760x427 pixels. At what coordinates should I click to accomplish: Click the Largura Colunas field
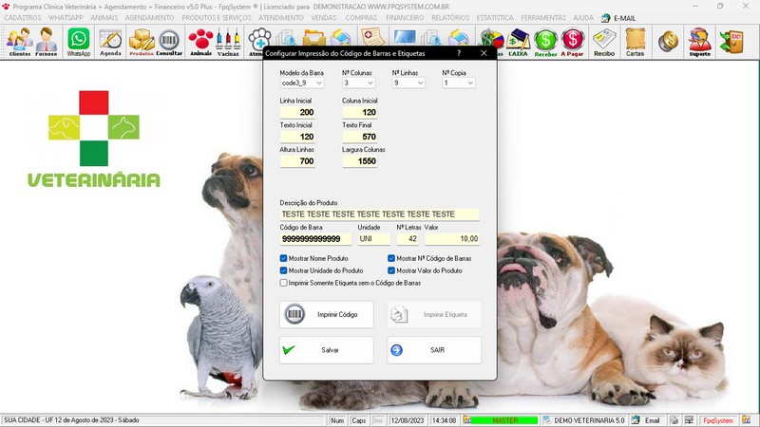click(x=360, y=161)
